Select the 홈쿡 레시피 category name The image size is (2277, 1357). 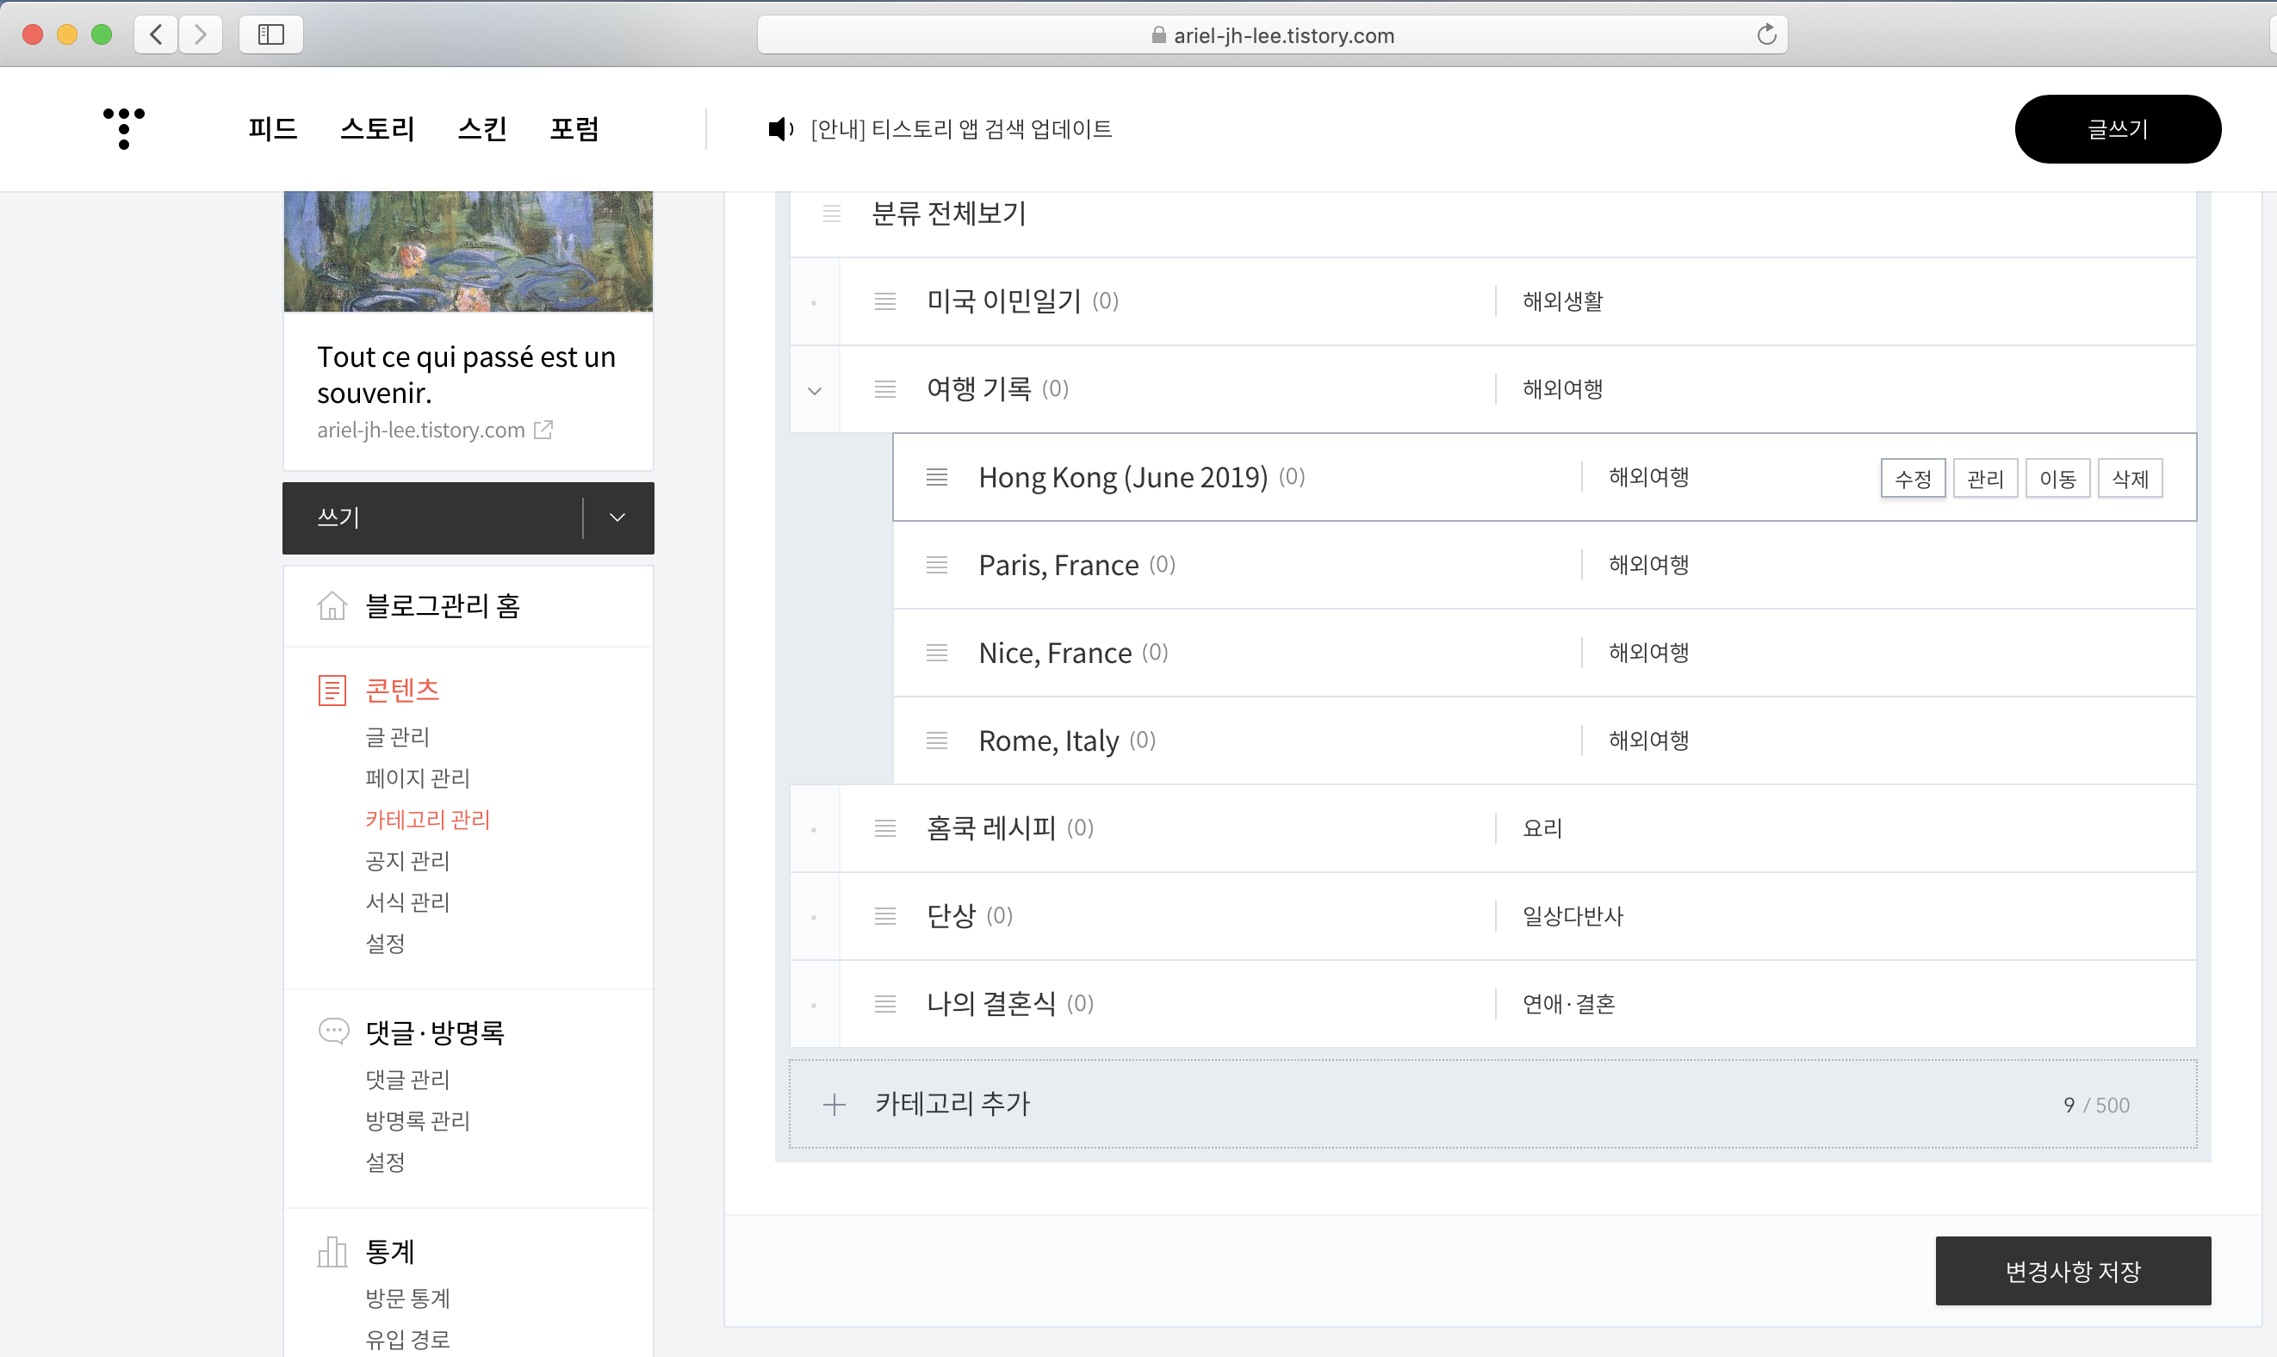tap(990, 827)
